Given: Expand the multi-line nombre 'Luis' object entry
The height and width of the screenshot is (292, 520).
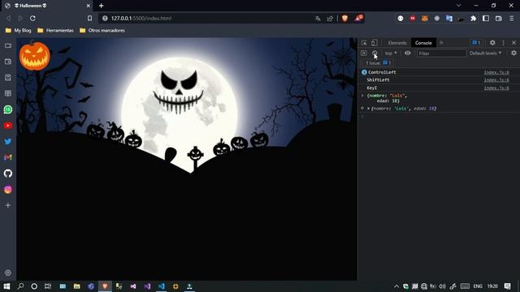Looking at the screenshot, I should [362, 96].
